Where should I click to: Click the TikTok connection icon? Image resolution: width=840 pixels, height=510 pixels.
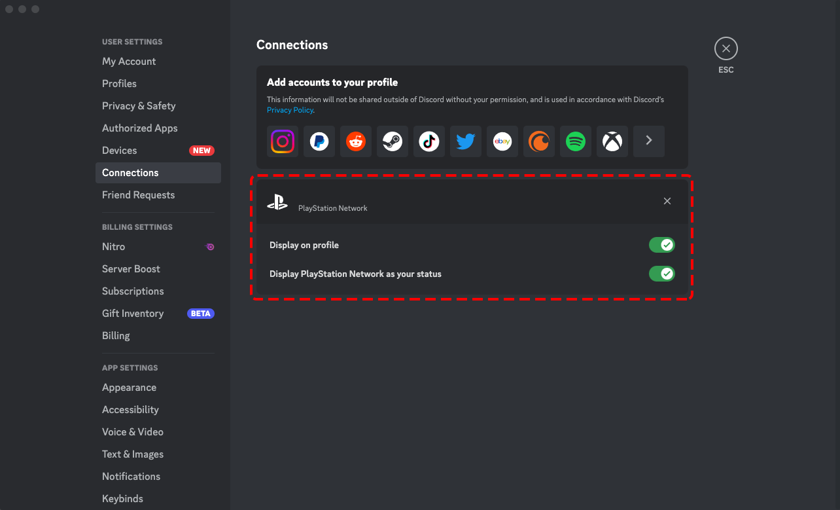pyautogui.click(x=429, y=141)
